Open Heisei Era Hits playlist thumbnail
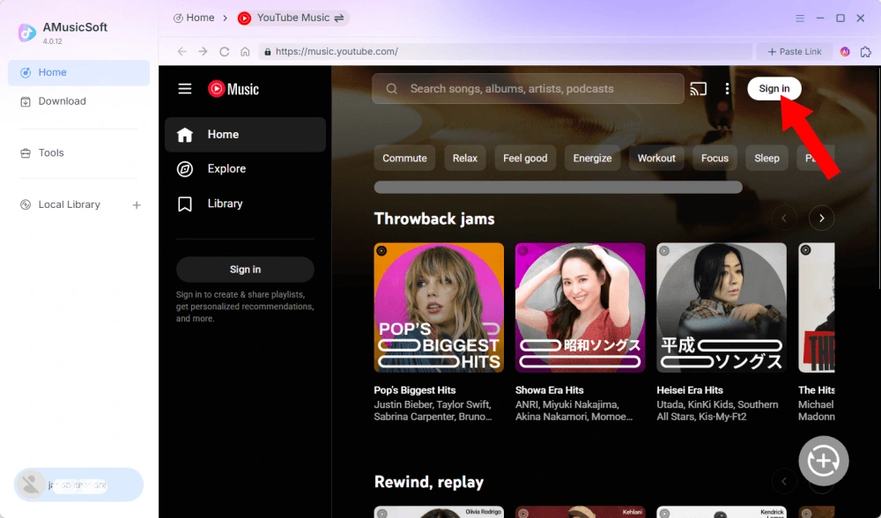 (x=722, y=307)
